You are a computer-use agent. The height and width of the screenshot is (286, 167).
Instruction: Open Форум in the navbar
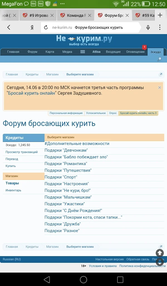[32, 52]
